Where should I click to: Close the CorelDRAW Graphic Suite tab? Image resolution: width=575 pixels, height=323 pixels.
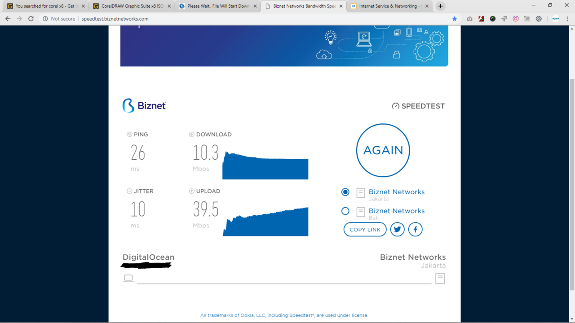pos(169,6)
